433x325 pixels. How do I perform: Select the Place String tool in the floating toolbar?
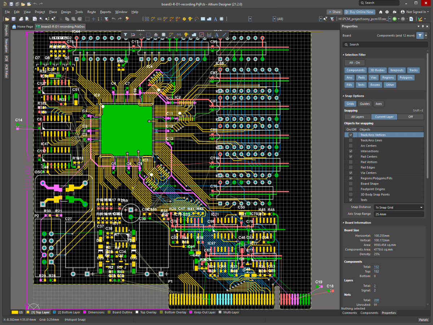click(217, 35)
